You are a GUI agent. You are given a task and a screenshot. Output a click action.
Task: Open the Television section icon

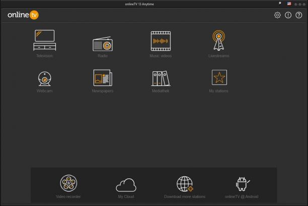[45, 40]
